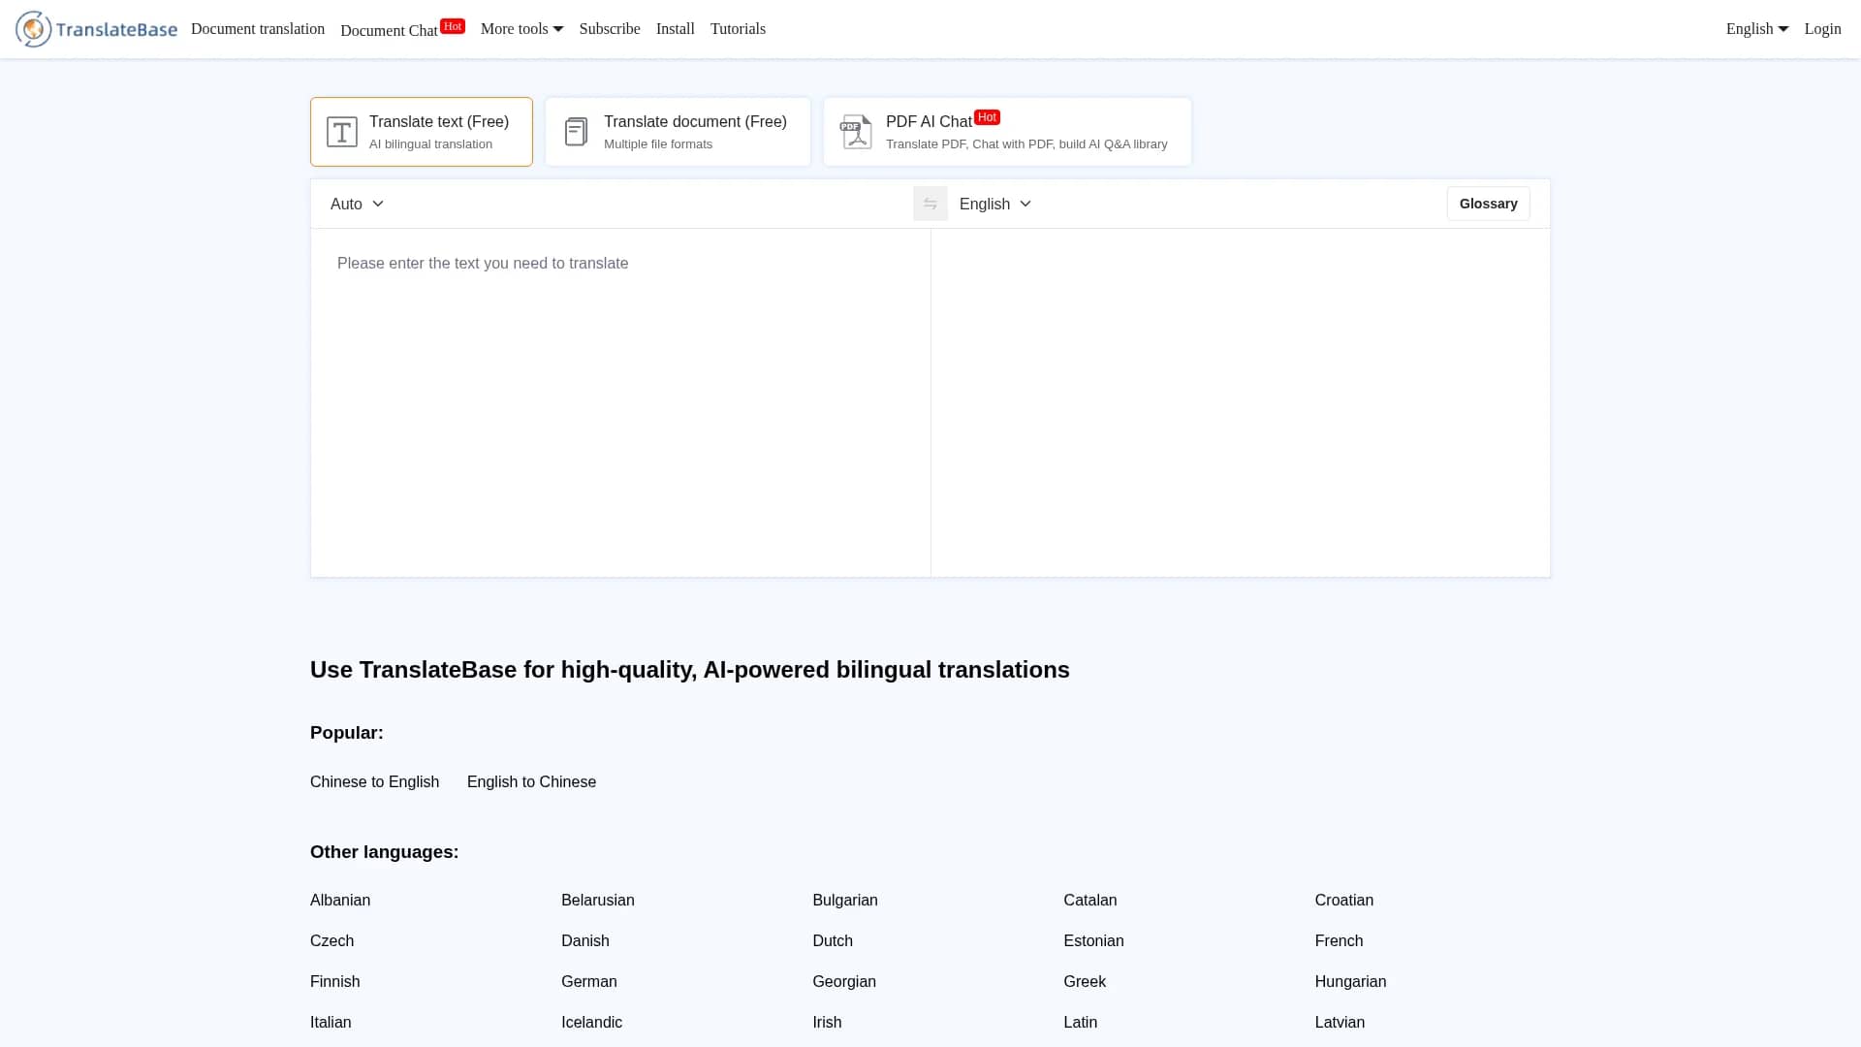Screen dimensions: 1861x1047
Task: Open the Tutorials page
Action: (738, 29)
